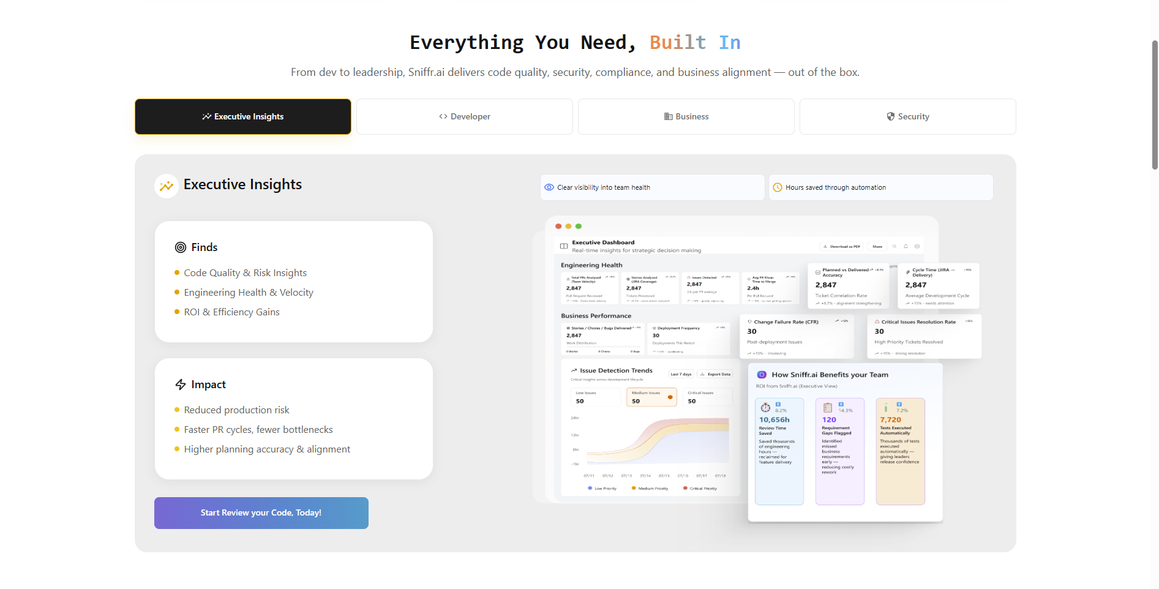
Task: Open the Last 7 days range selector
Action: [681, 374]
